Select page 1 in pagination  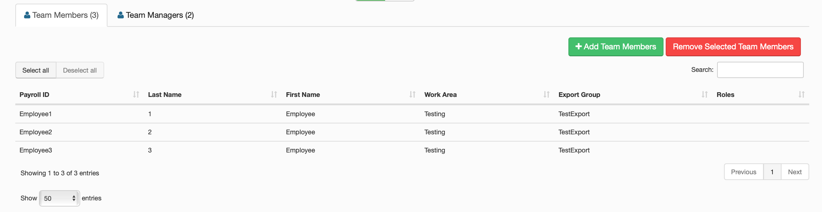click(772, 172)
